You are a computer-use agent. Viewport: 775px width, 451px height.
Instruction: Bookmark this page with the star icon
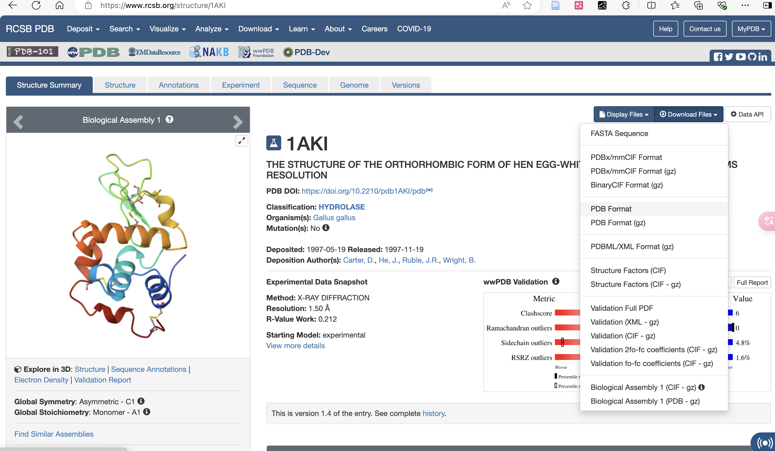point(527,6)
